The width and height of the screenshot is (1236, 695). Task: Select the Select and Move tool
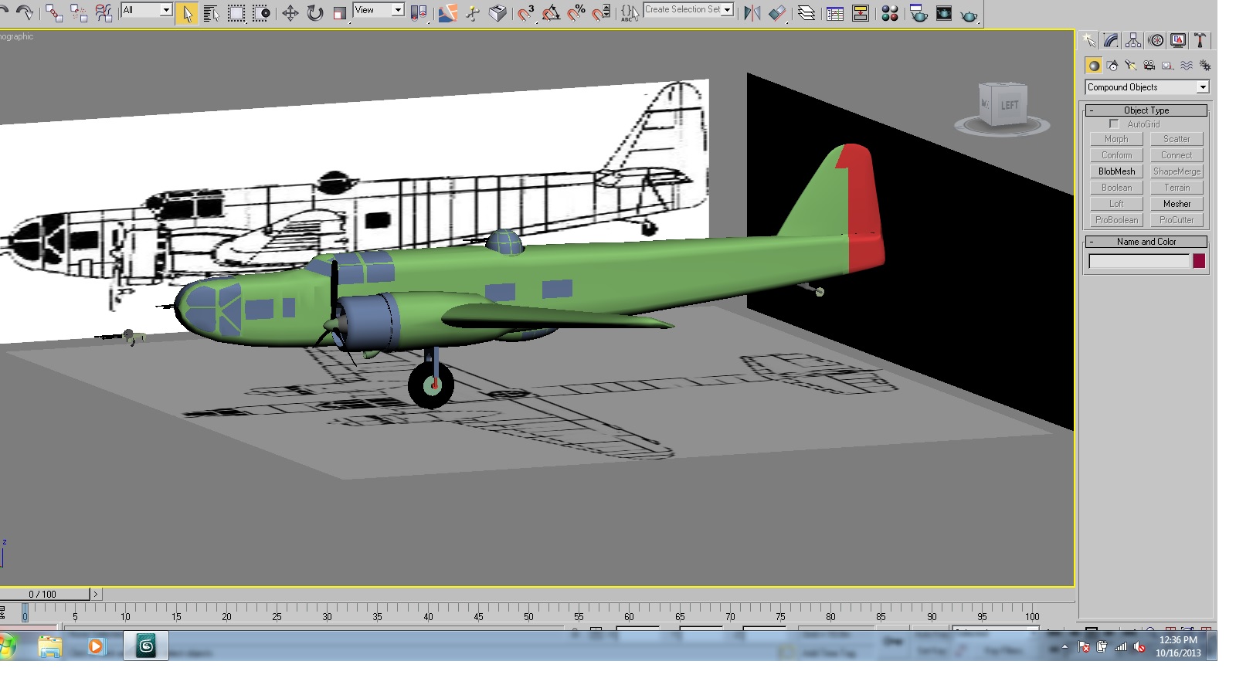(290, 13)
